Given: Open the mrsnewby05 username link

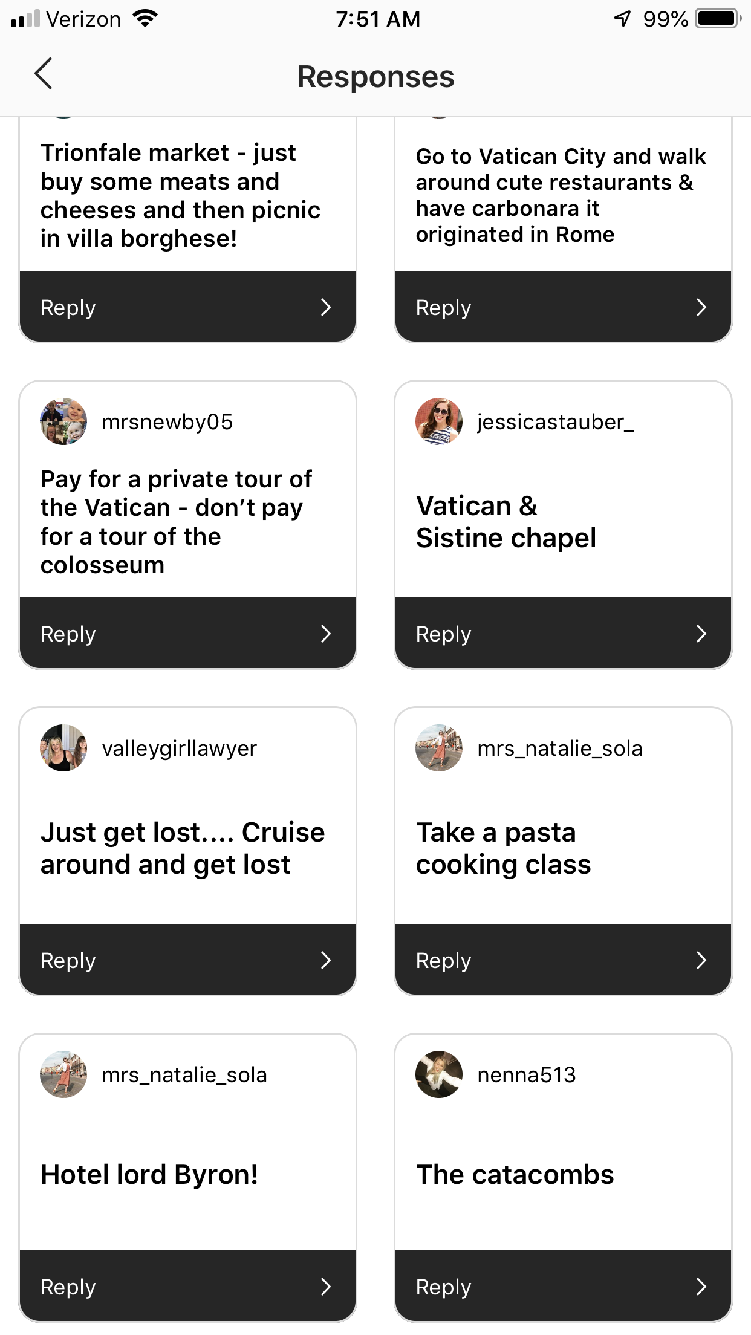Looking at the screenshot, I should click(167, 422).
